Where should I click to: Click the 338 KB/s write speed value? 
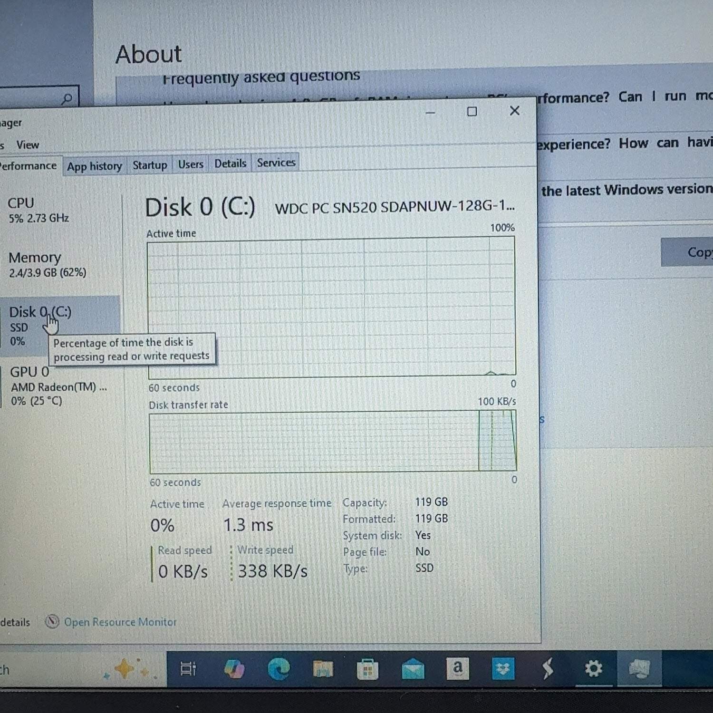pyautogui.click(x=272, y=571)
